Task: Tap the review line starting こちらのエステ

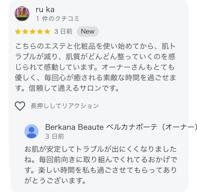Action: (95, 46)
